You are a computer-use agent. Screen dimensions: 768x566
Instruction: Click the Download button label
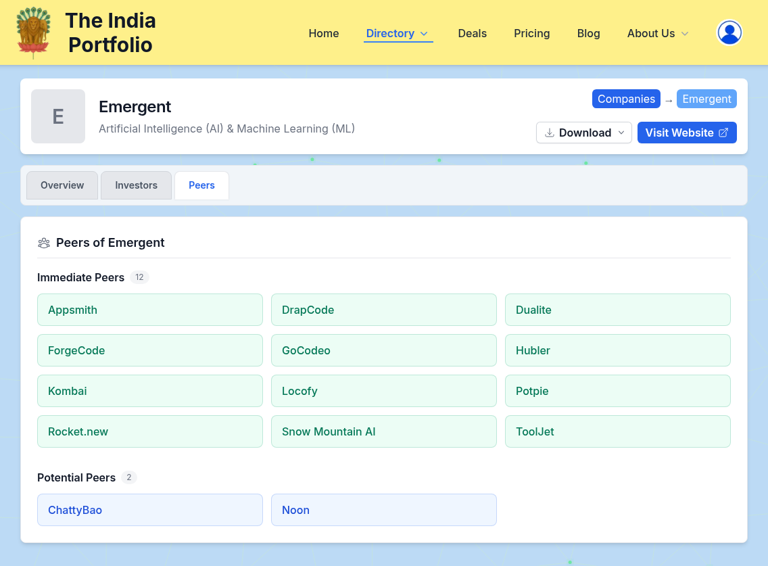point(585,133)
